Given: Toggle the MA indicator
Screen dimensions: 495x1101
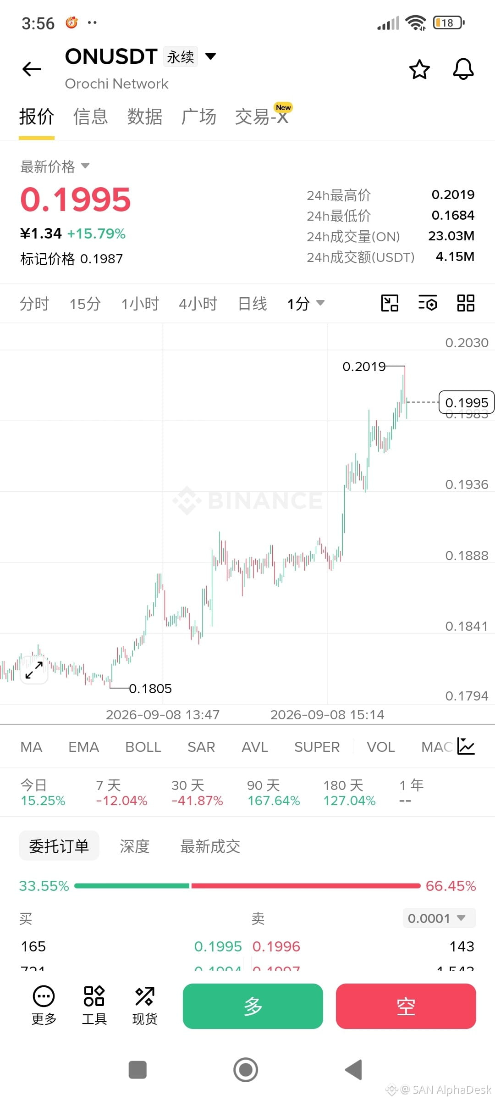Looking at the screenshot, I should (31, 747).
